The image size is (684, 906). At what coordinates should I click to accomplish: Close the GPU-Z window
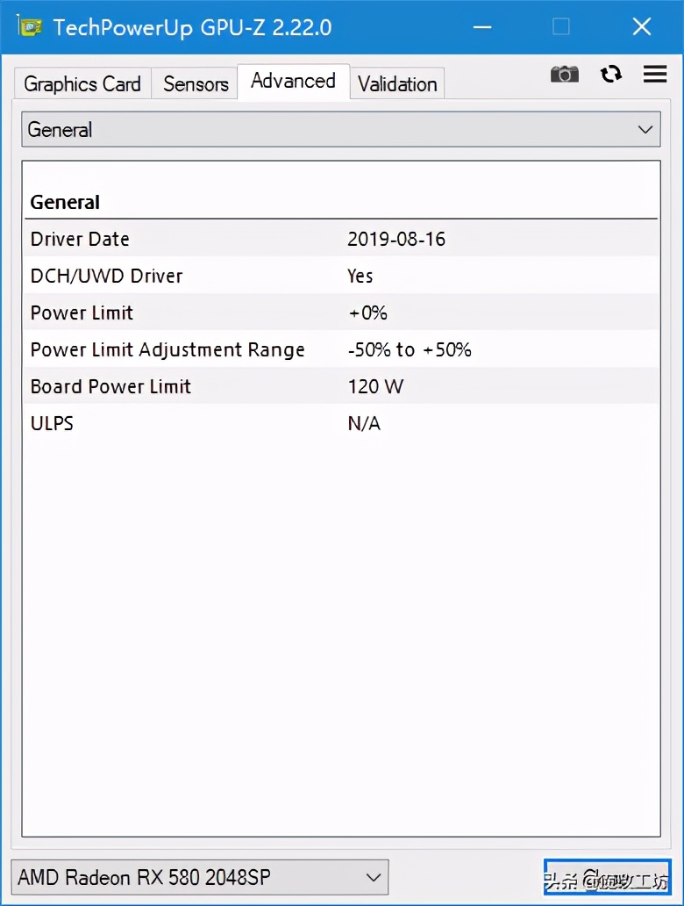coord(642,27)
